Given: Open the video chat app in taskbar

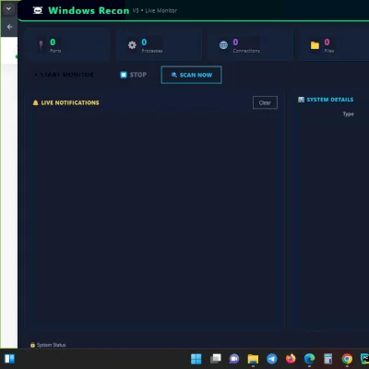Looking at the screenshot, I should pos(234,359).
